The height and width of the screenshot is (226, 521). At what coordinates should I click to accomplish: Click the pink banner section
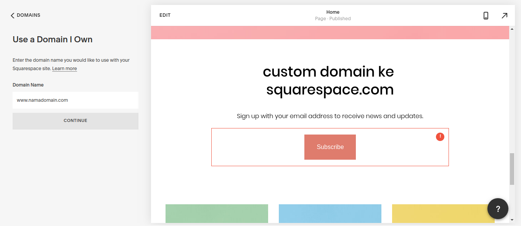click(x=330, y=33)
